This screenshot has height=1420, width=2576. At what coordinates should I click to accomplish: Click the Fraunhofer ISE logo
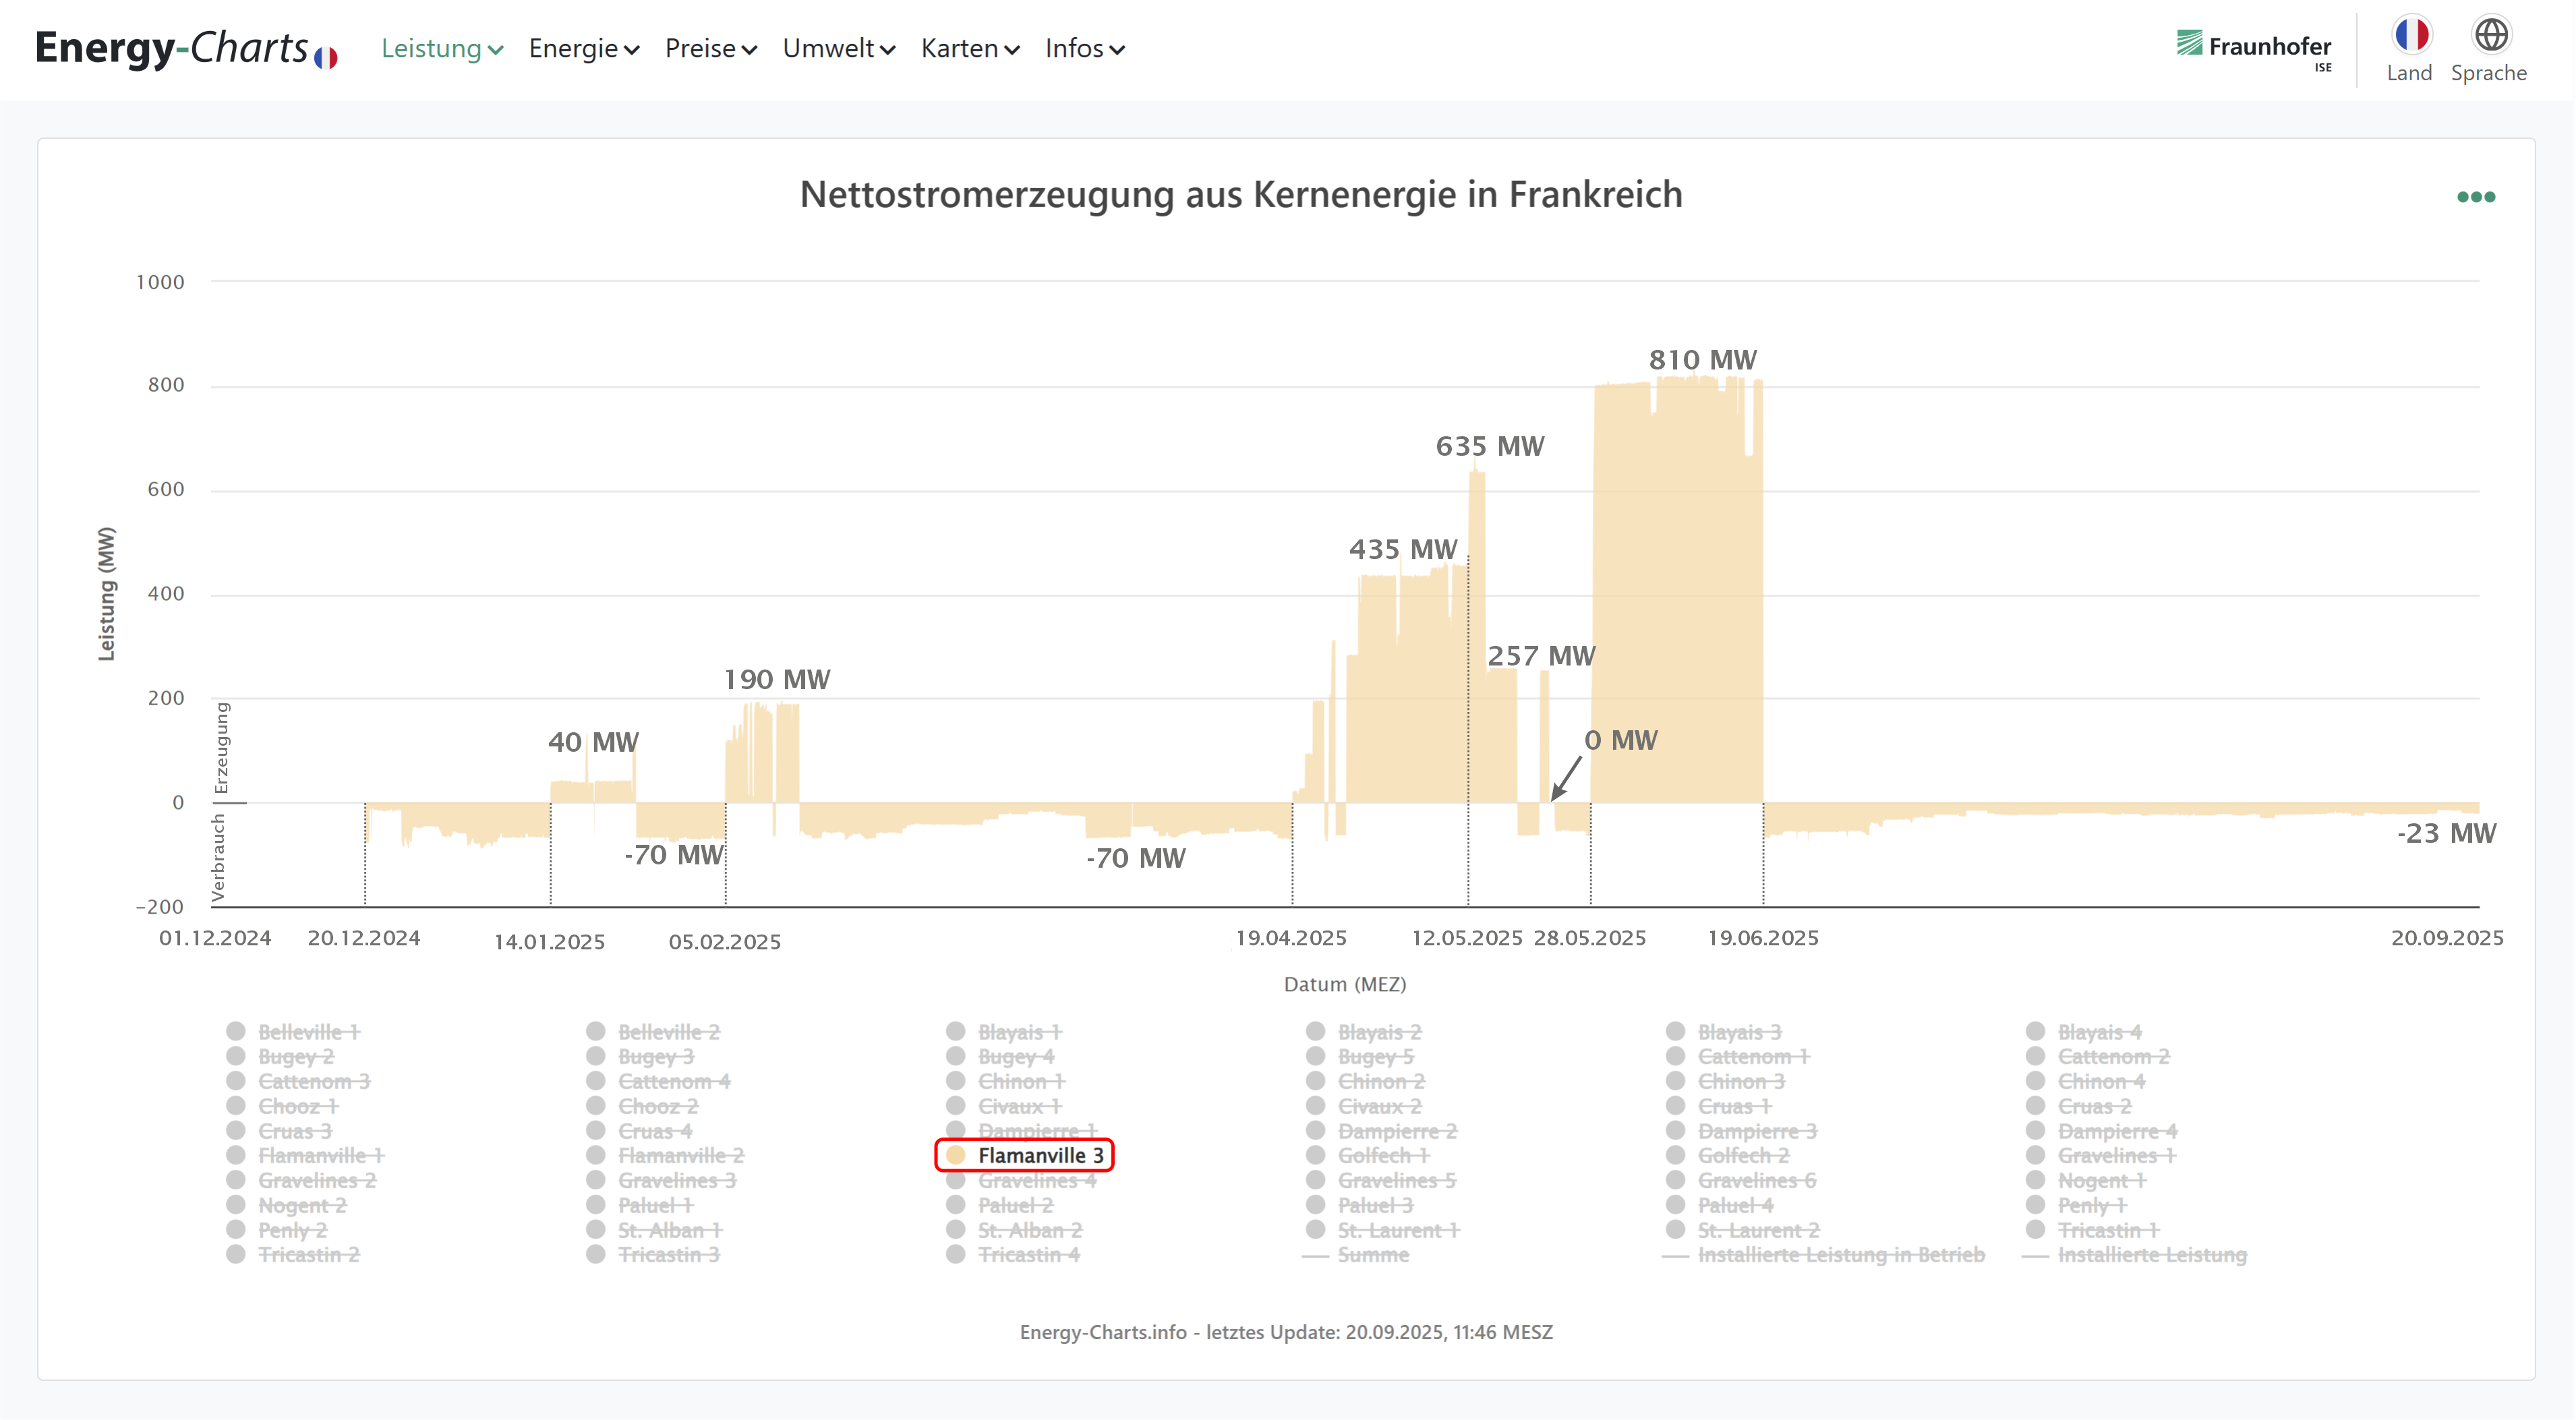pyautogui.click(x=2253, y=48)
